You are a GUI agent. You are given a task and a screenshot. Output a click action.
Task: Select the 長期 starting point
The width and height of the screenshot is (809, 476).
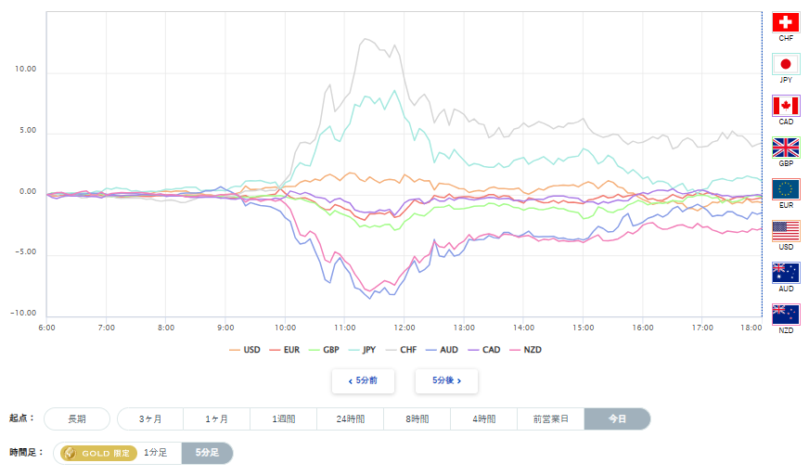coord(77,418)
